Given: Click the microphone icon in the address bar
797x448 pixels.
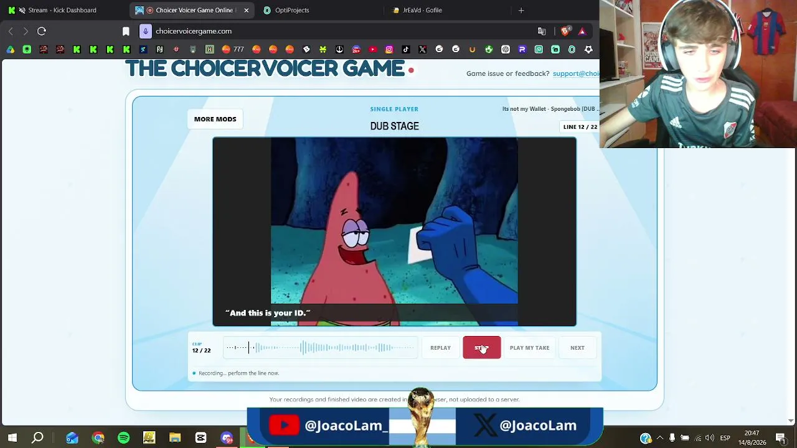Looking at the screenshot, I should tap(145, 31).
